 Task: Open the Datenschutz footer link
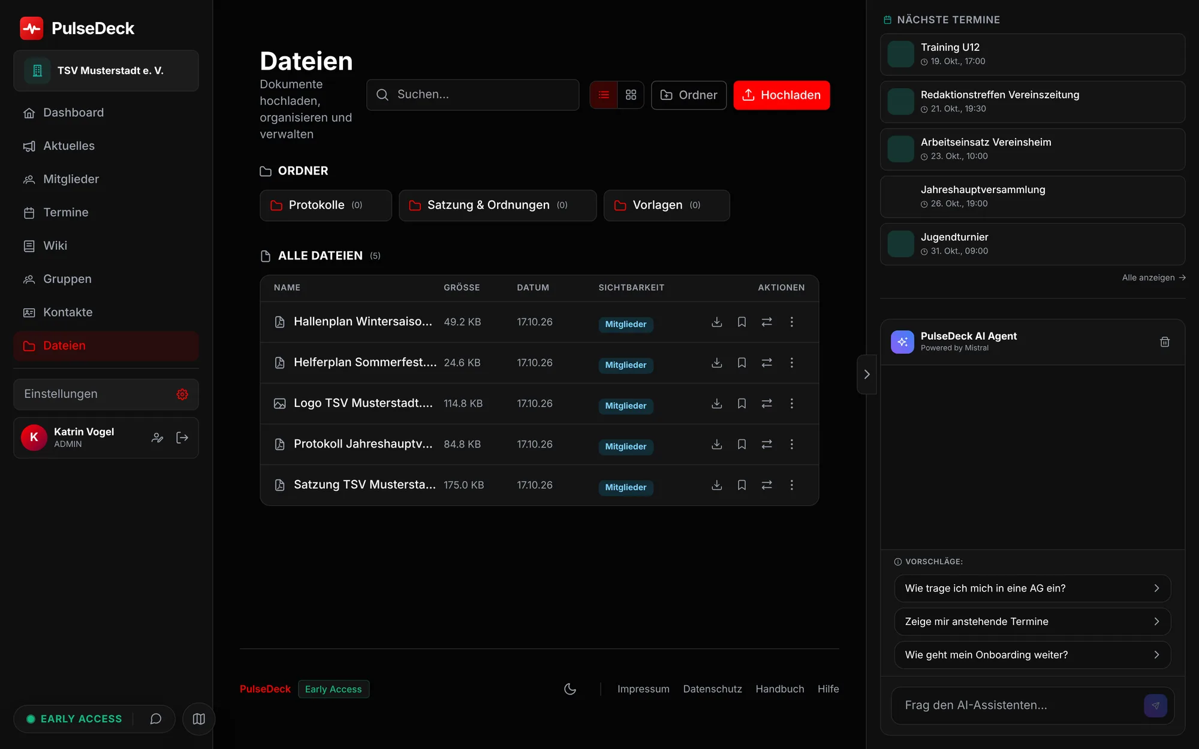pyautogui.click(x=712, y=689)
